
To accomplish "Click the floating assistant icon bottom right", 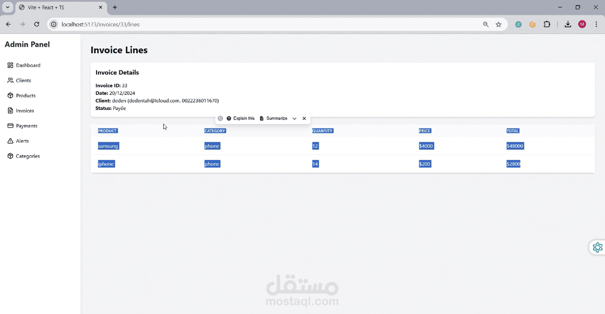I will [597, 247].
